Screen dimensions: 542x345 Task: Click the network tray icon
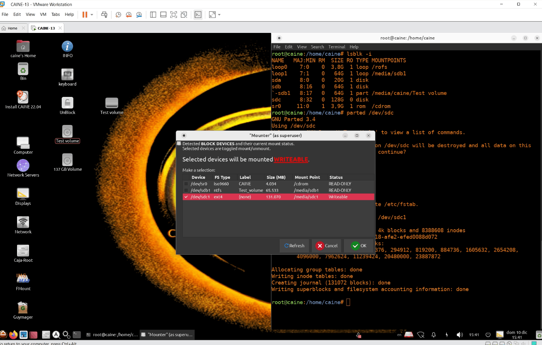[x=421, y=335]
